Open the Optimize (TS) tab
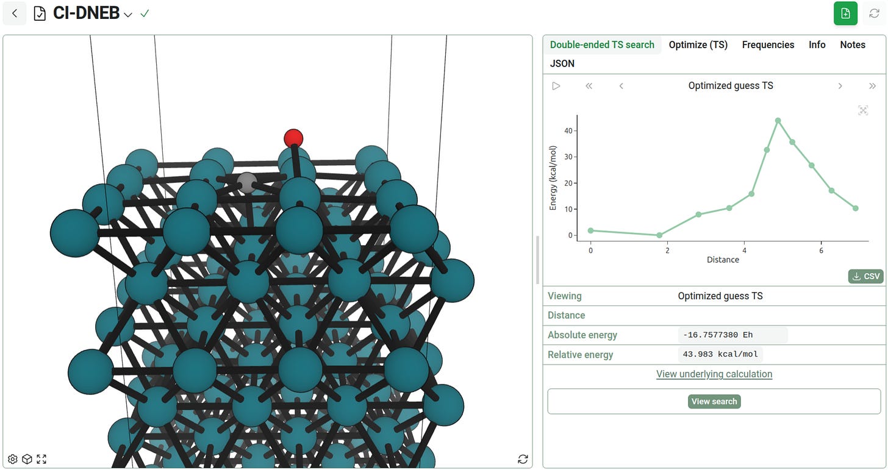 pos(698,45)
